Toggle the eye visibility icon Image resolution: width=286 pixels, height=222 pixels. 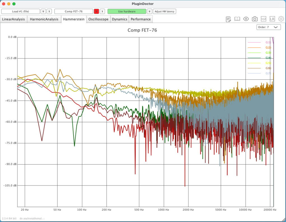246,19
